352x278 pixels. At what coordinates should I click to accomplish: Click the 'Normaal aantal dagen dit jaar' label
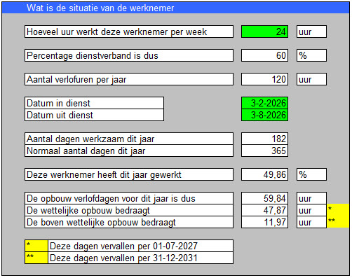pyautogui.click(x=129, y=151)
